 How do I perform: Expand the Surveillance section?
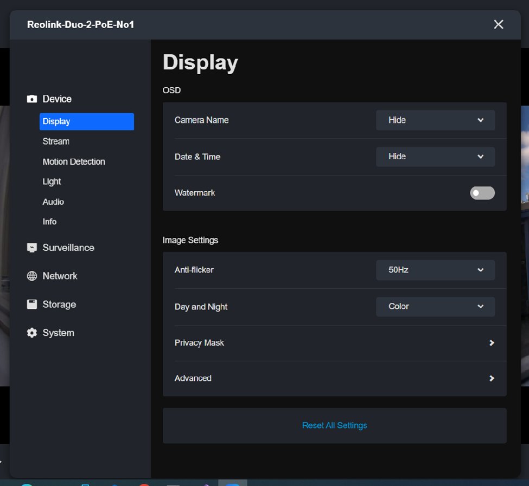coord(68,248)
